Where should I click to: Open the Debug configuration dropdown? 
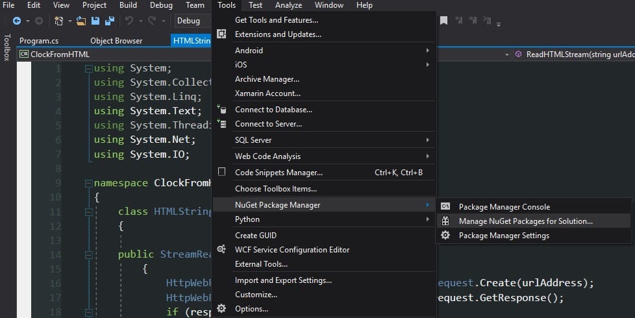coord(193,21)
